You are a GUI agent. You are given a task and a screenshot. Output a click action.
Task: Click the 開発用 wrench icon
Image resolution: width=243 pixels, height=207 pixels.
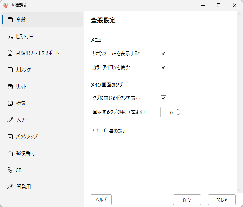pos(10,187)
